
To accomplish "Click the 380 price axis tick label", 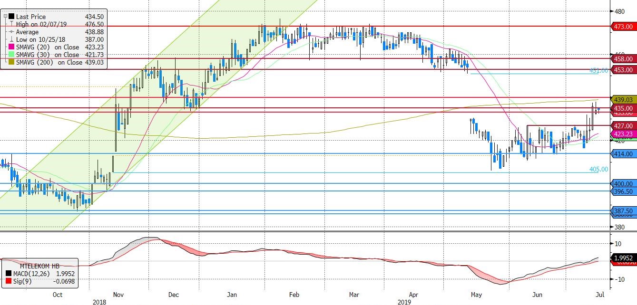I will [x=620, y=227].
